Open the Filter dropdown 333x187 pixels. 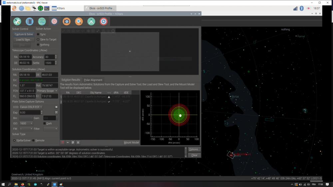(51, 129)
